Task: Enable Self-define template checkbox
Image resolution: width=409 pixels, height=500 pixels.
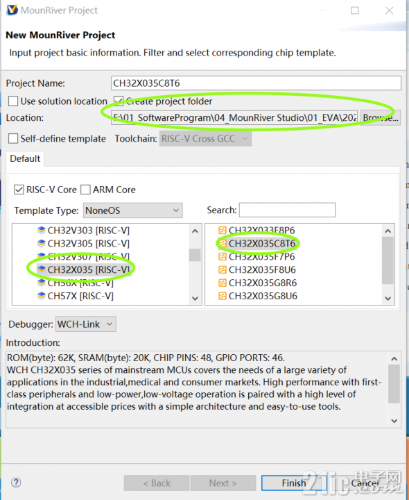Action: pyautogui.click(x=13, y=139)
